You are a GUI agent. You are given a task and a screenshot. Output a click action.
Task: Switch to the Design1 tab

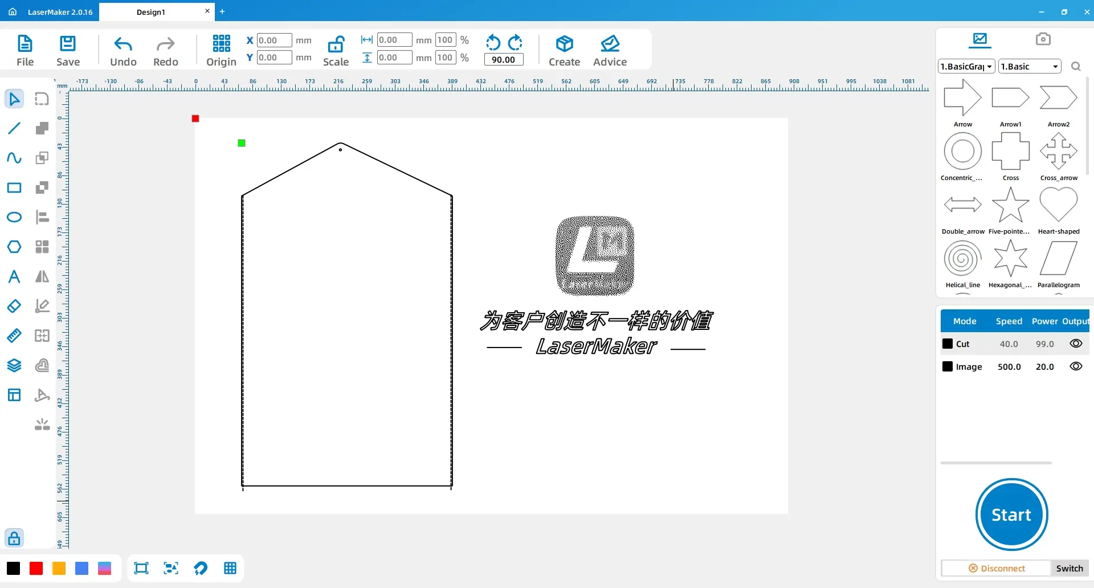click(x=151, y=12)
